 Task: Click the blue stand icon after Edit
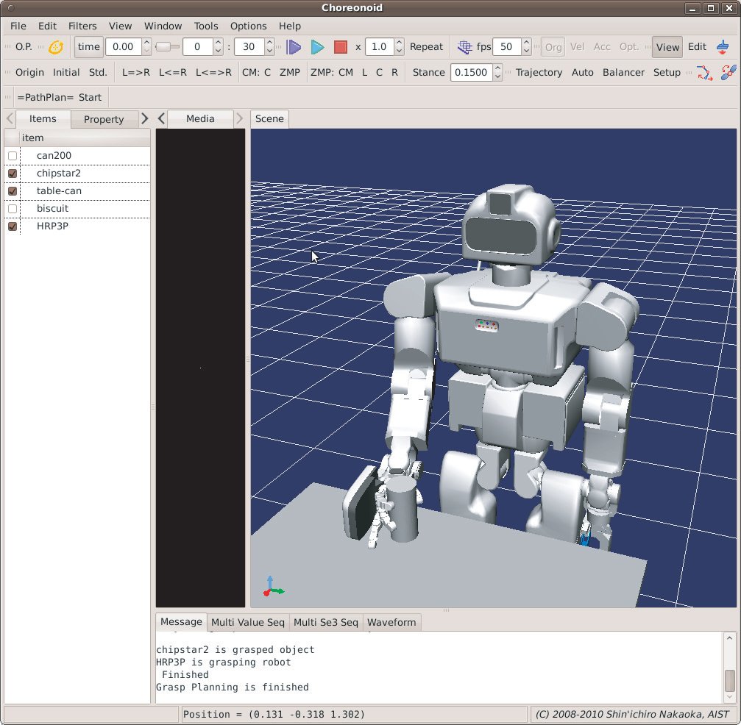coord(722,47)
